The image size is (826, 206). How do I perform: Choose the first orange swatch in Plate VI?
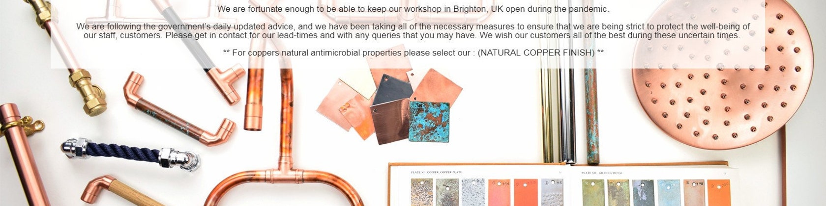point(499,193)
